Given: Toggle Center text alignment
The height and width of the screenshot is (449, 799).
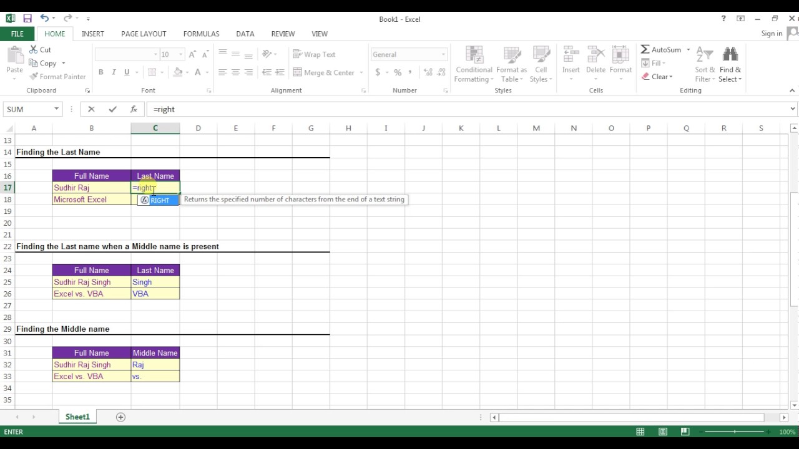Looking at the screenshot, I should [x=235, y=72].
